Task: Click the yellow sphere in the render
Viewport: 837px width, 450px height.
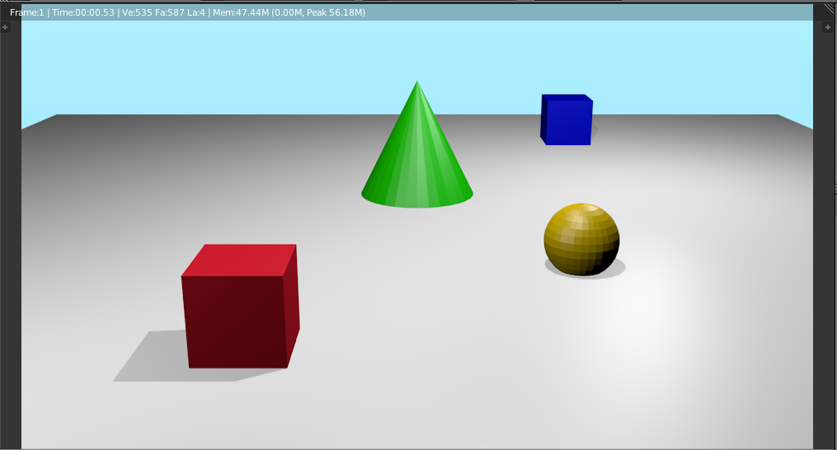Action: pos(582,239)
